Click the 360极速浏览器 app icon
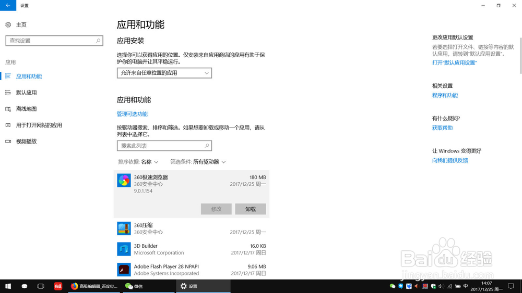Image resolution: width=522 pixels, height=293 pixels. tap(124, 181)
